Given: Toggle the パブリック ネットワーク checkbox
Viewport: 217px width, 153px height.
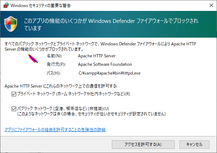Looking at the screenshot, I should [x=14, y=109].
